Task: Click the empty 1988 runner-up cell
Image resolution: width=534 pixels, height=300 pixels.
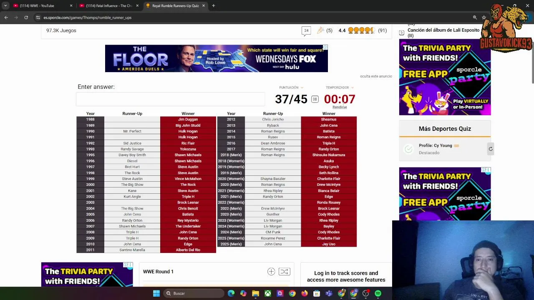Action: (x=132, y=120)
